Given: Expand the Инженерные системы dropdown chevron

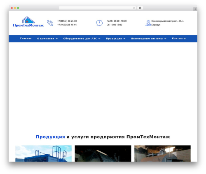Looking at the screenshot, I should (165, 39).
